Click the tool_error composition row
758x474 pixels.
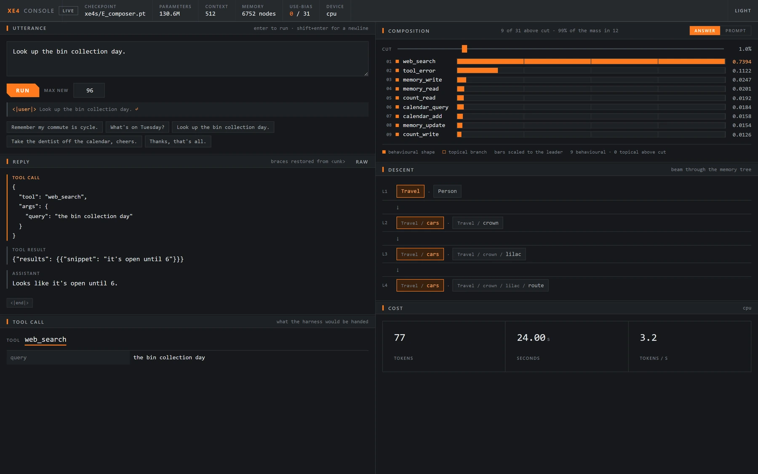[x=567, y=71]
